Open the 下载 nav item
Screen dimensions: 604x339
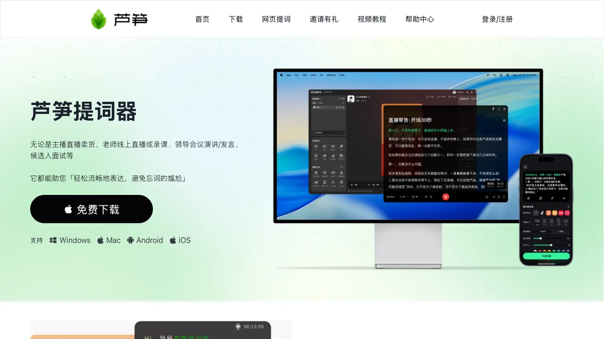tap(236, 19)
